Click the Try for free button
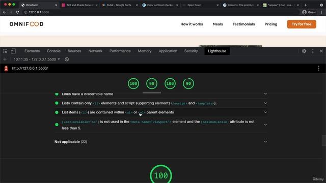The width and height of the screenshot is (326, 183). pos(302,24)
